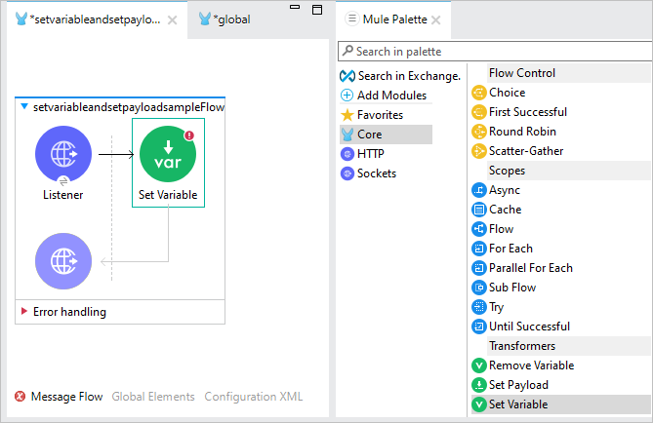Select the faded HTTP response globe icon
653x423 pixels.
click(x=63, y=261)
